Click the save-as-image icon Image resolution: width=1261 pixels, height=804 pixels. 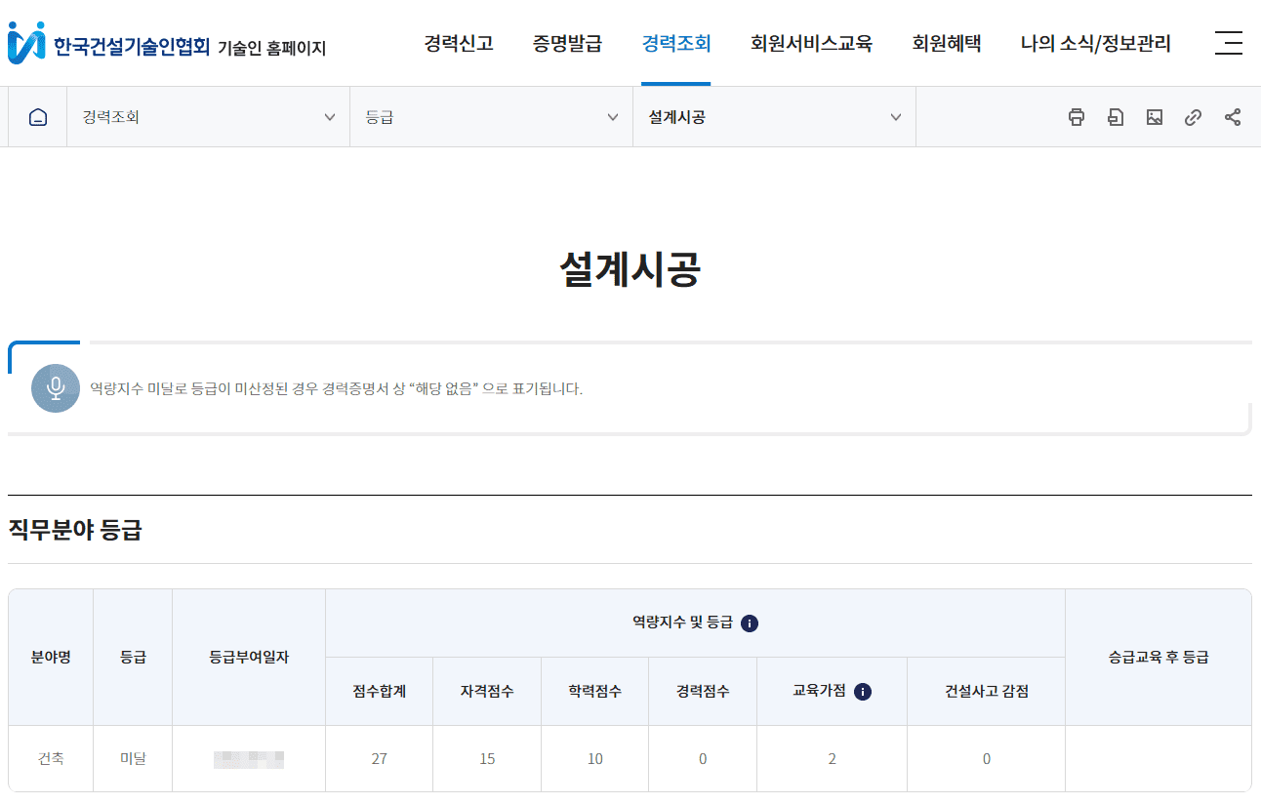[1155, 116]
